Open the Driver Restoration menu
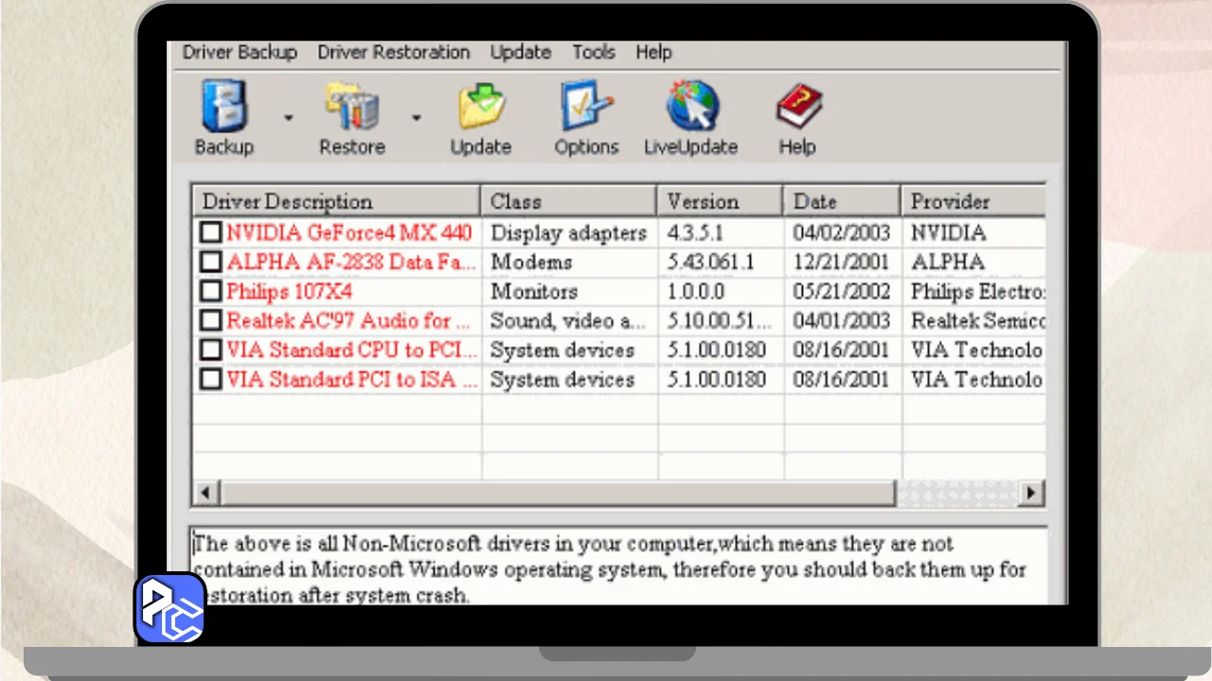 [x=393, y=53]
